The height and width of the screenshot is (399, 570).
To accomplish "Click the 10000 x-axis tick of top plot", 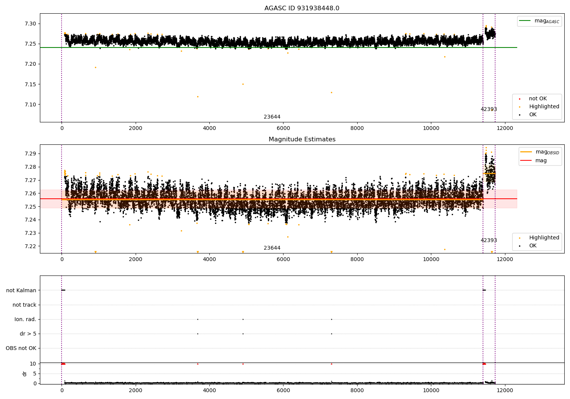I will 431,128.
